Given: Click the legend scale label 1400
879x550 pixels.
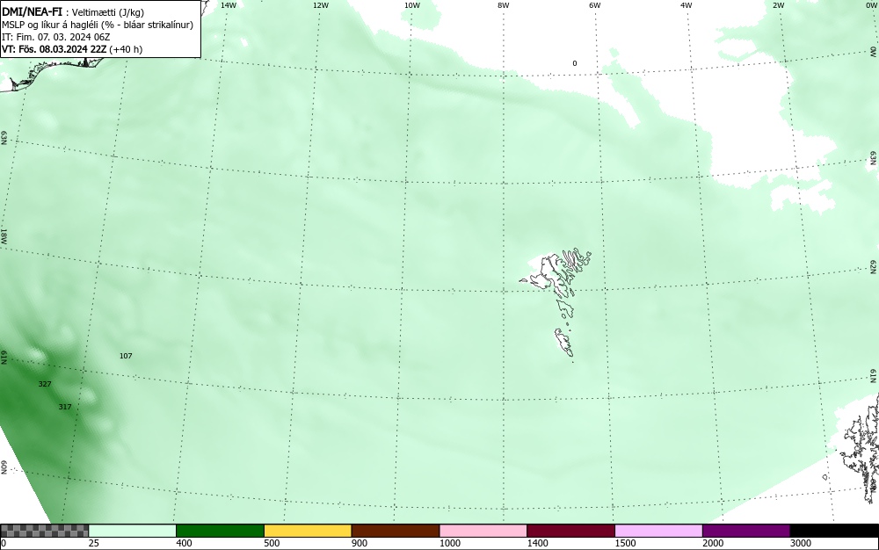Looking at the screenshot, I should click(538, 543).
